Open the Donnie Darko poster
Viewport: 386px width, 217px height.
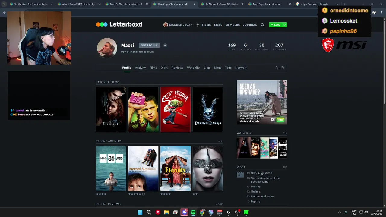(208, 109)
